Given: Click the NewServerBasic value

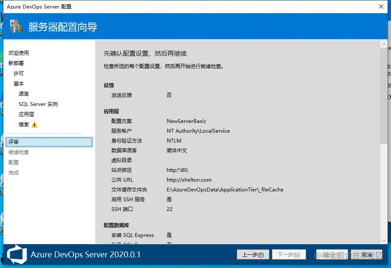Looking at the screenshot, I should tap(186, 121).
